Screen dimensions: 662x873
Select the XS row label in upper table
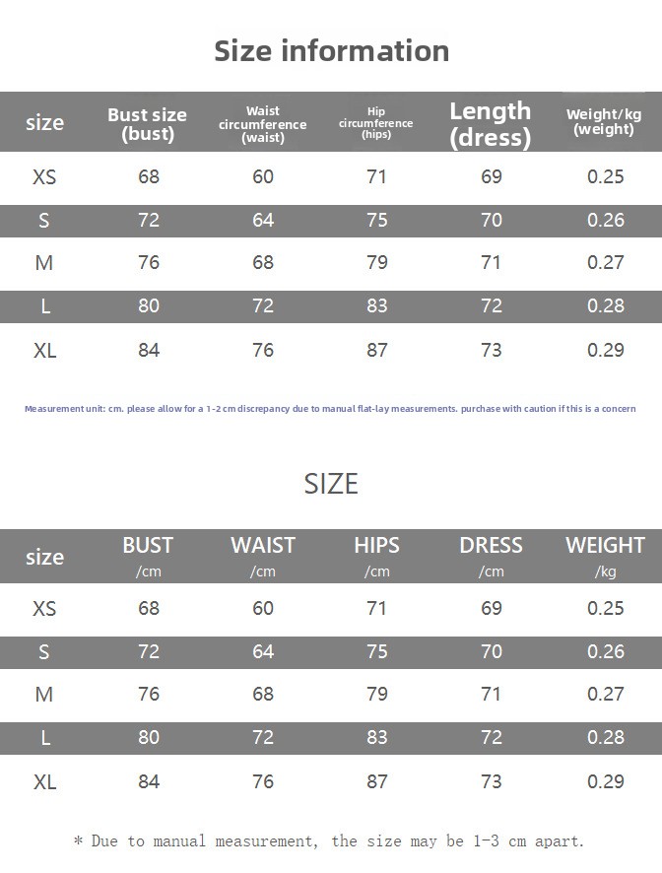(x=44, y=177)
